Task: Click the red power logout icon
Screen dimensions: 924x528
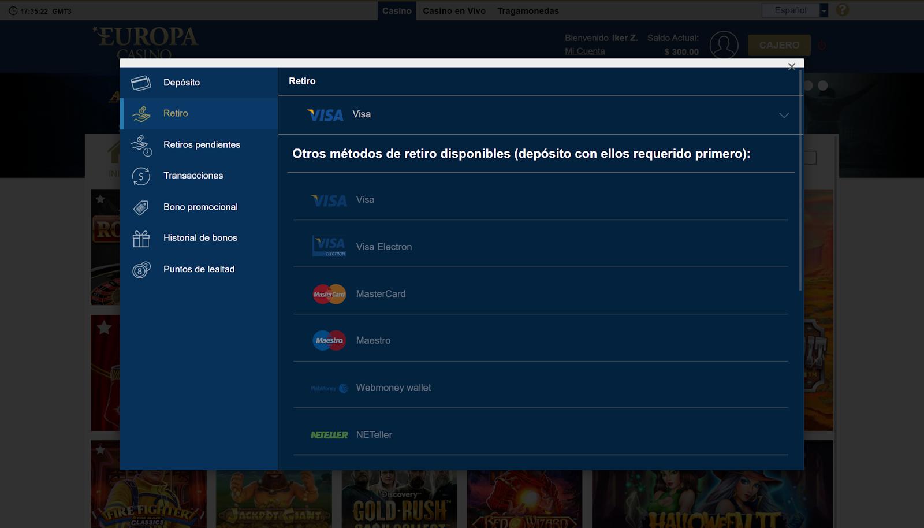Action: click(822, 45)
